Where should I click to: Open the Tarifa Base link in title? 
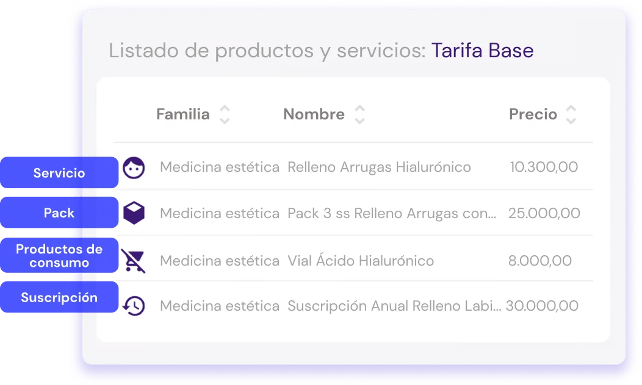(482, 51)
